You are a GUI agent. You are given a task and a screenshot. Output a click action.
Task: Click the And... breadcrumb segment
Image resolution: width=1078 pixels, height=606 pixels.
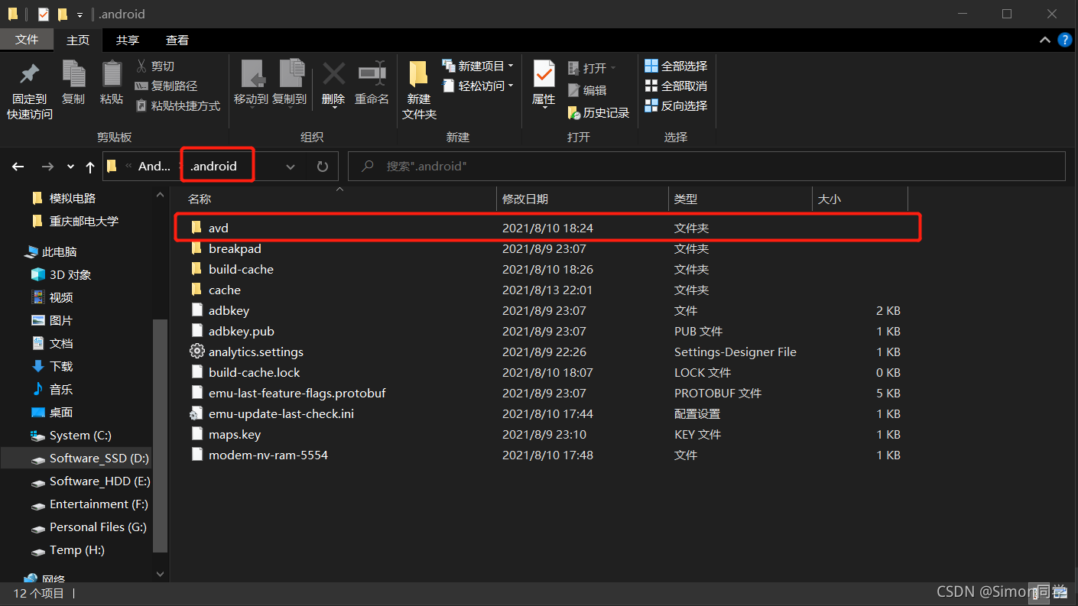(x=154, y=166)
